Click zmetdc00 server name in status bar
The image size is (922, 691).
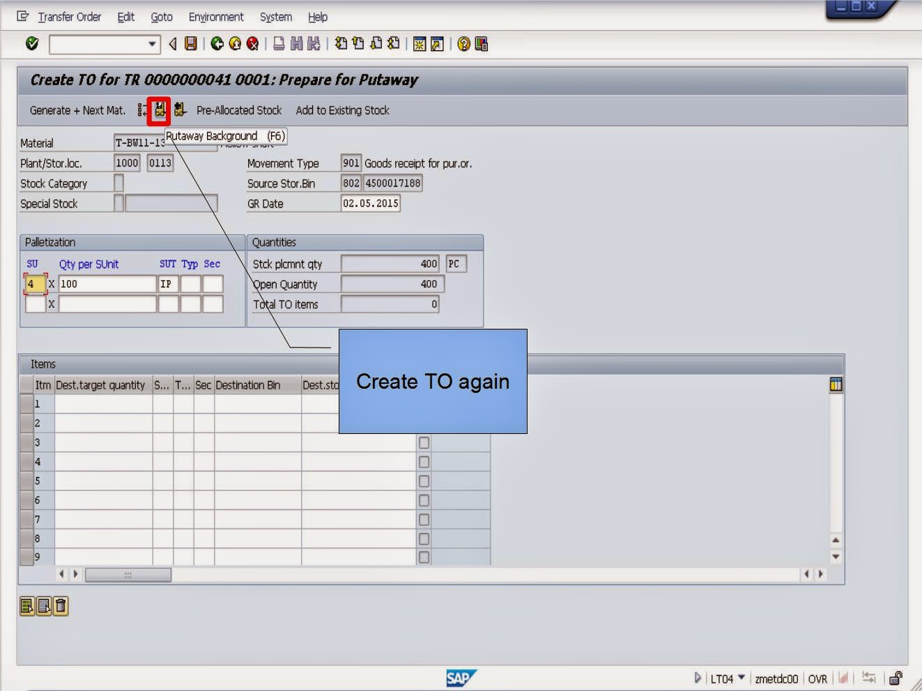pos(776,678)
